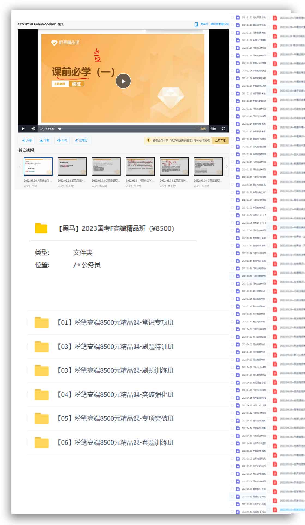
Task: Click the video file icon for 2022.02.07
Action: (x=238, y=63)
